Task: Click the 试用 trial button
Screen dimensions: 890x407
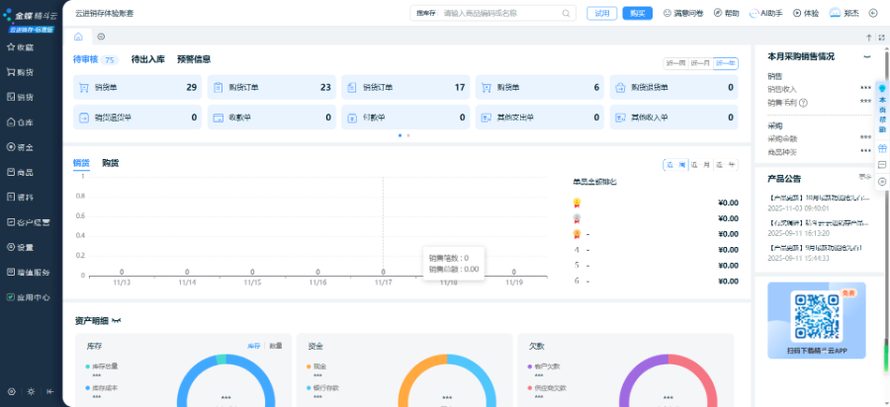Action: (600, 14)
